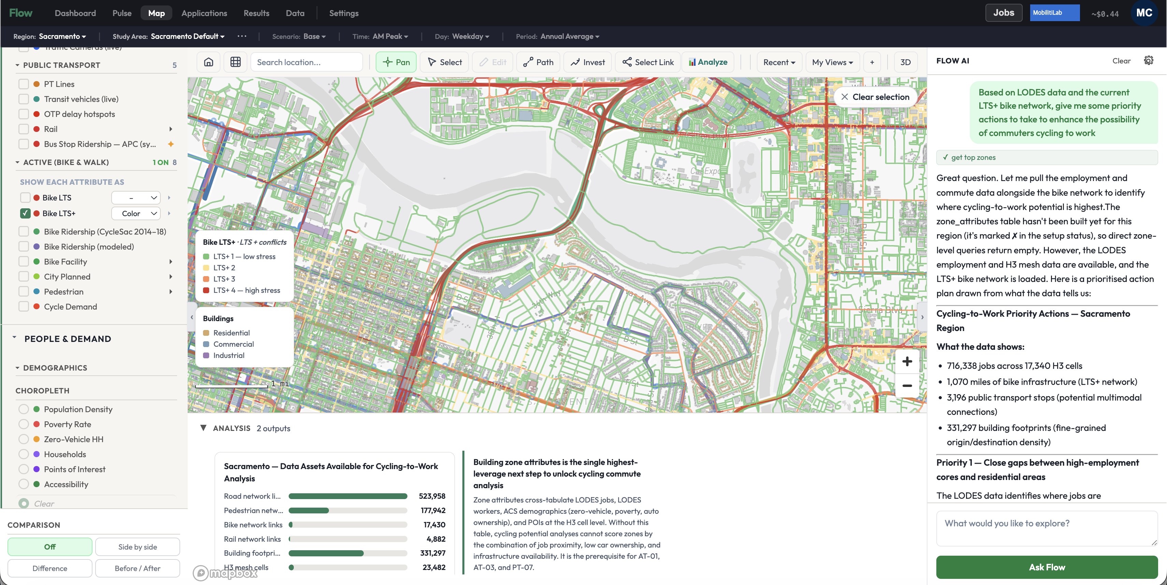Activate the Pan tool
1167x585 pixels.
pyautogui.click(x=396, y=62)
